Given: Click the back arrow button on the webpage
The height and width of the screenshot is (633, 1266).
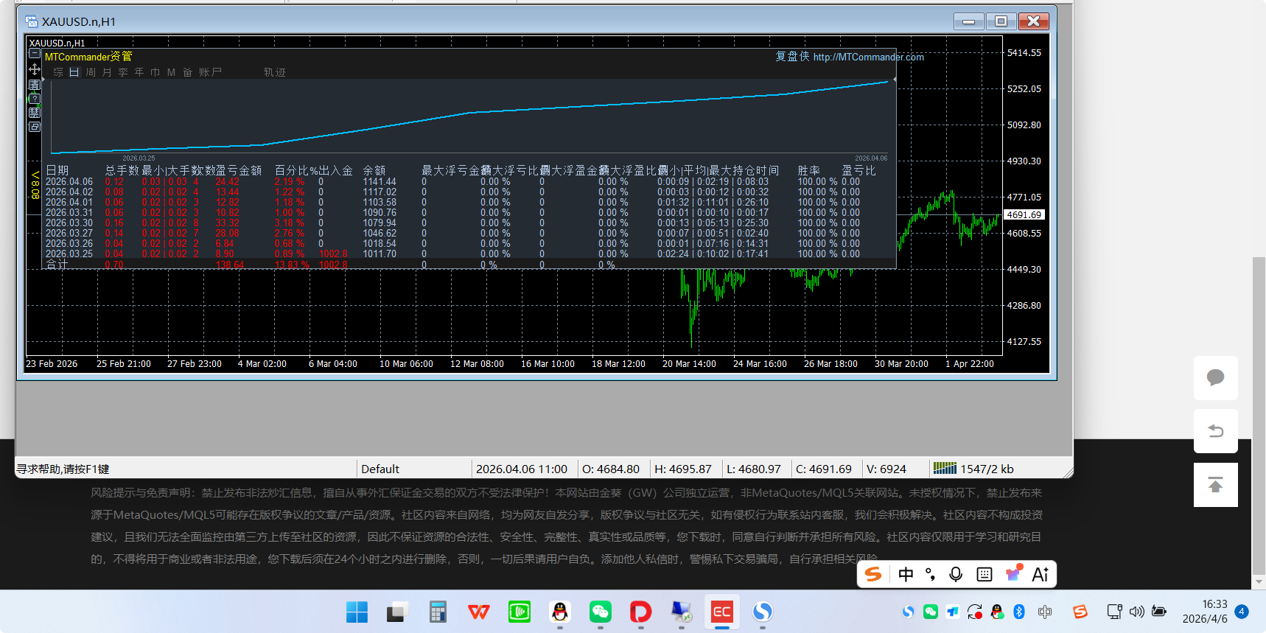Looking at the screenshot, I should click(1216, 431).
